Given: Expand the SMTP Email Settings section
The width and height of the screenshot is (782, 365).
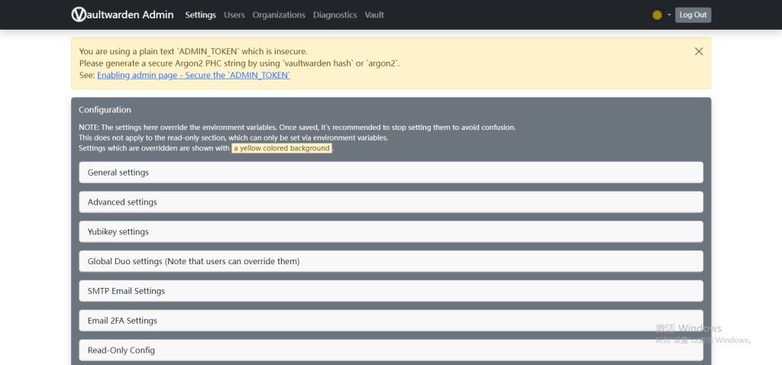Looking at the screenshot, I should (390, 291).
